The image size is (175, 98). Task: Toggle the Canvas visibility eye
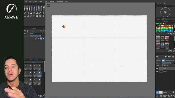tap(173, 92)
